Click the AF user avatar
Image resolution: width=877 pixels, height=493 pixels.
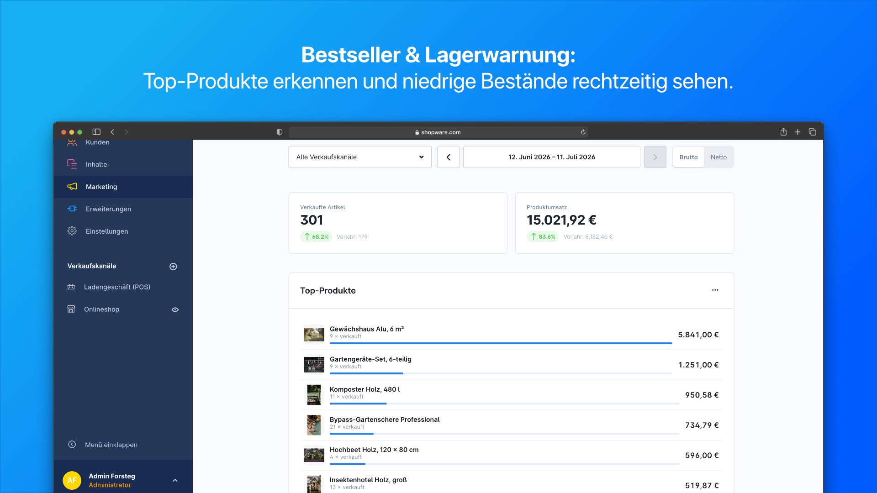point(72,480)
